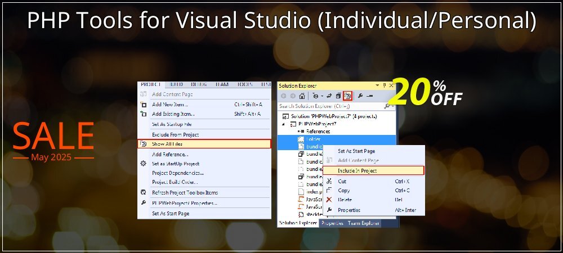Open Solution Explorer window options dropdown arrow

click(x=377, y=85)
